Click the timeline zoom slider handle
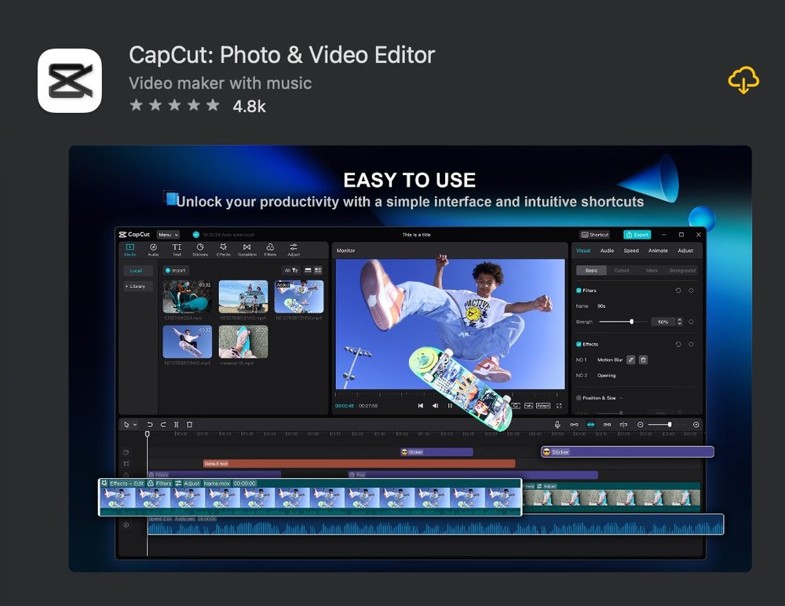The width and height of the screenshot is (785, 606). 670,425
